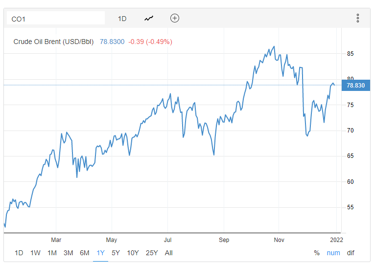Image resolution: width=374 pixels, height=264 pixels.
Task: Click the 55 price axis label
Action: [x=350, y=207]
